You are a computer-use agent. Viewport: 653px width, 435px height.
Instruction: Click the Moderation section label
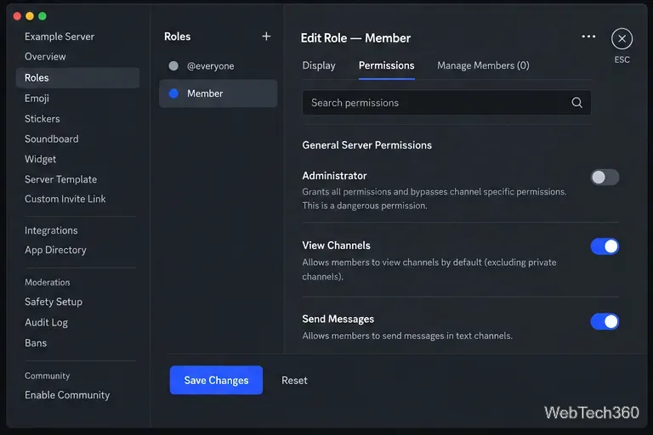47,282
